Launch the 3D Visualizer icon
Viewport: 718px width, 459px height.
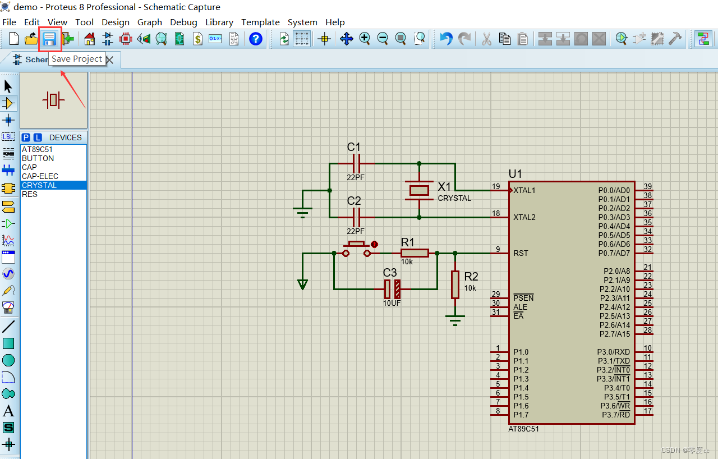144,39
